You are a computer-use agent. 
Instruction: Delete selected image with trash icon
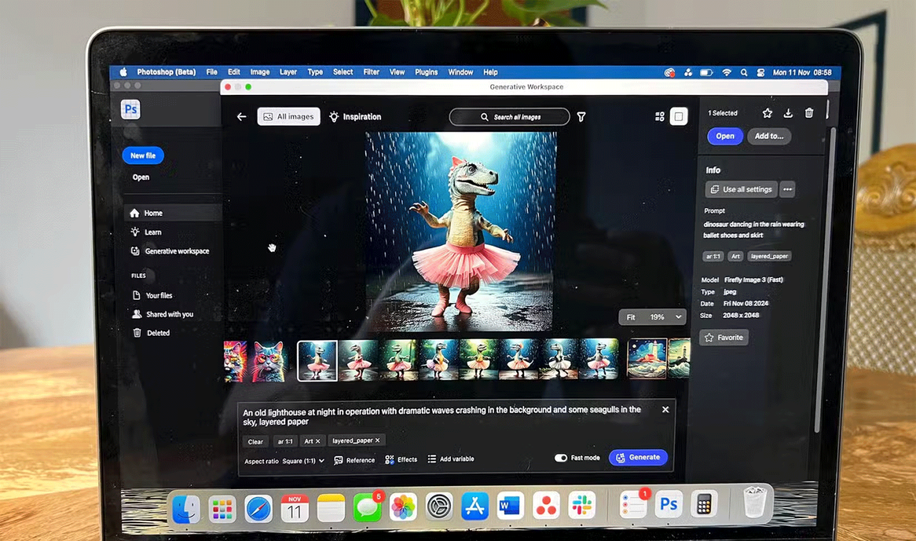[x=809, y=113]
